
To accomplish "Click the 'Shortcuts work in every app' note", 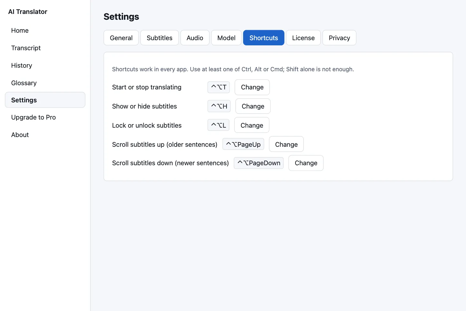I will [x=233, y=69].
